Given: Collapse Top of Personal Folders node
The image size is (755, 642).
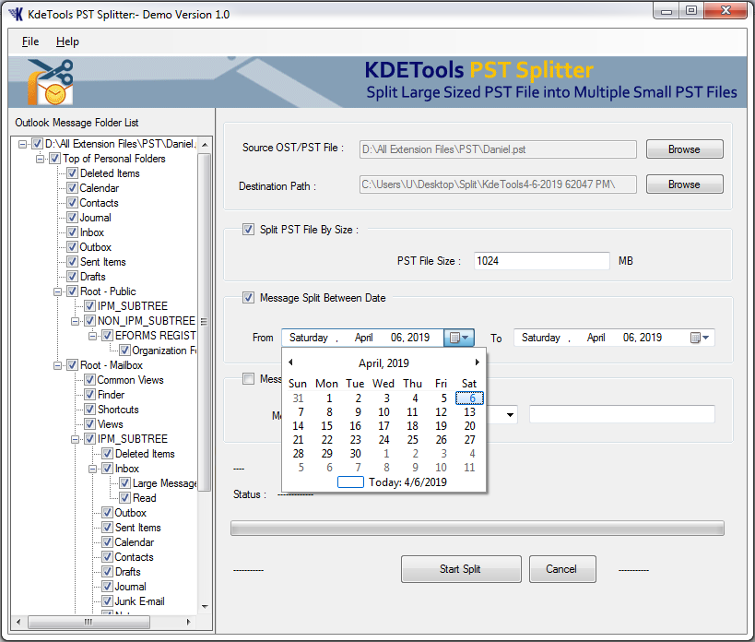Looking at the screenshot, I should (x=40, y=159).
